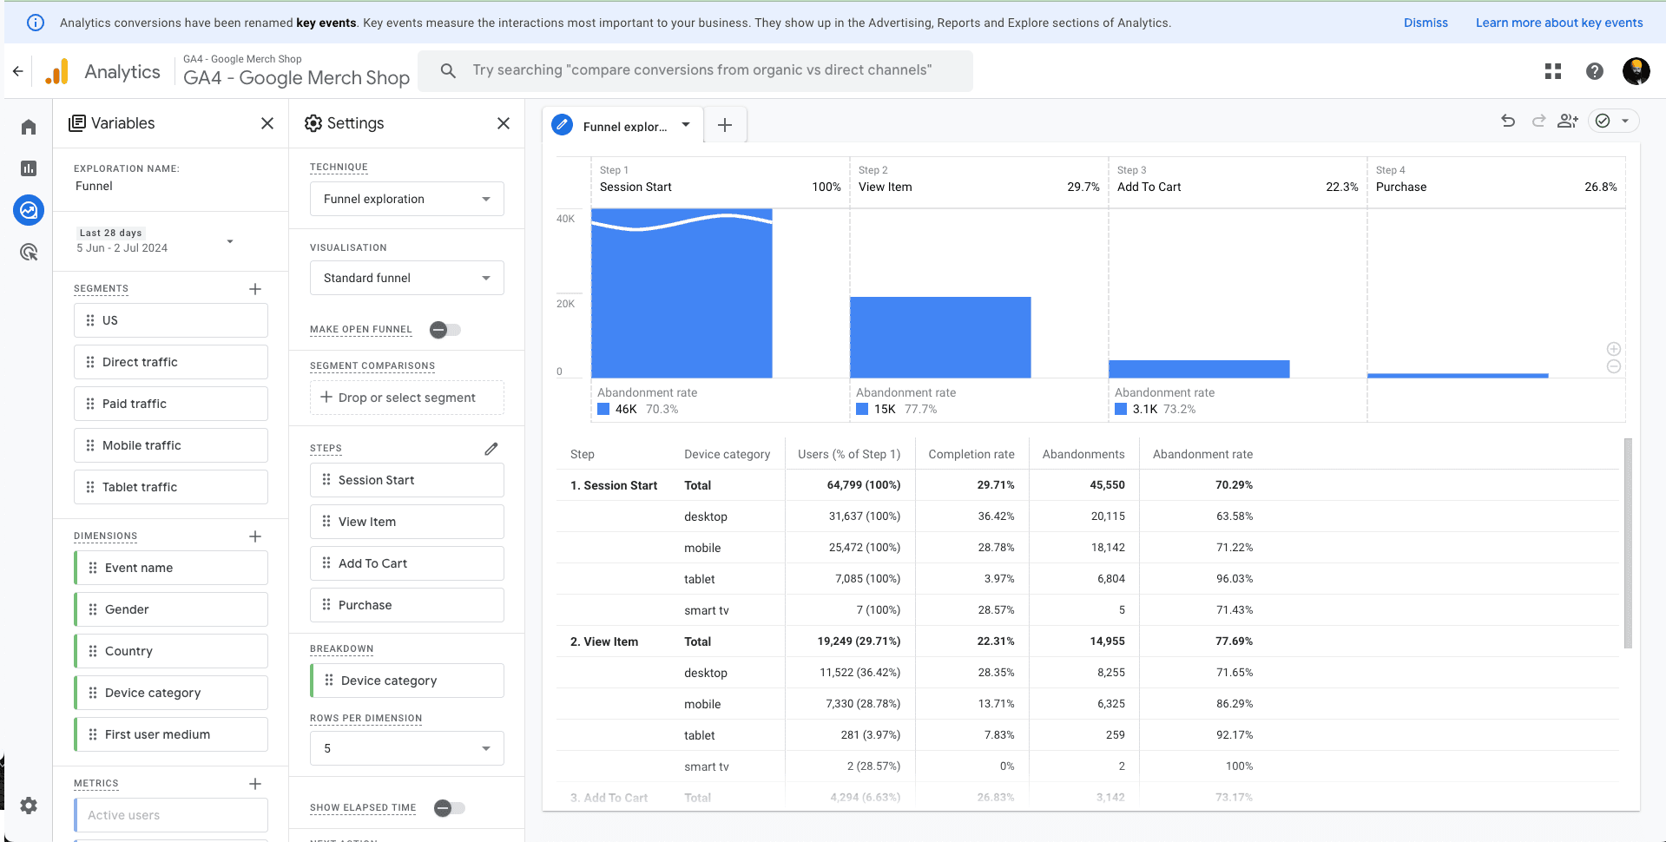The image size is (1666, 842).
Task: Open Admin gear icon at sidebar bottom
Action: pos(29,806)
